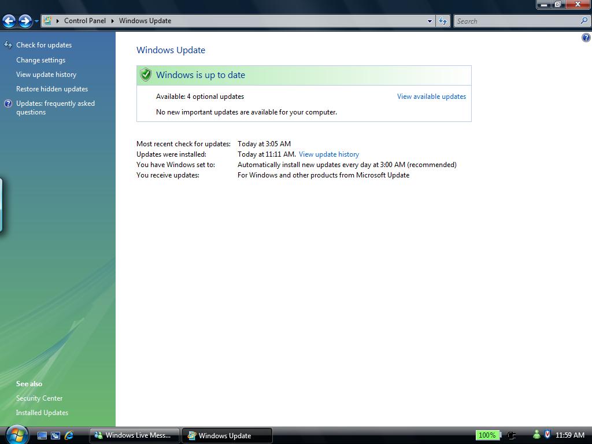Viewport: 592px width, 444px height.
Task: Open View update history in sidebar
Action: [x=46, y=75]
